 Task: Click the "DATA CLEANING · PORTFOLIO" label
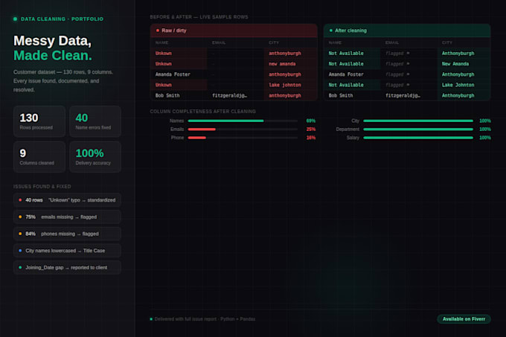coord(62,19)
